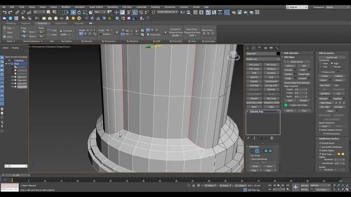Image resolution: width=351 pixels, height=197 pixels.
Task: Open the Workspaces Default dropdown
Action: [x=338, y=7]
